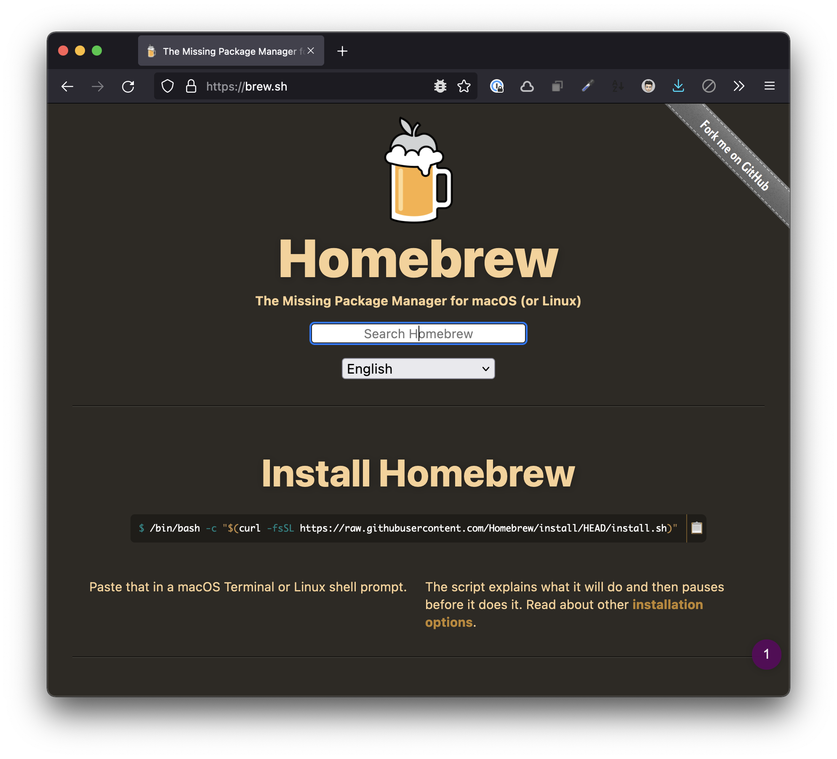Select the eyedropper color picker extension
This screenshot has height=759, width=837.
coord(587,86)
